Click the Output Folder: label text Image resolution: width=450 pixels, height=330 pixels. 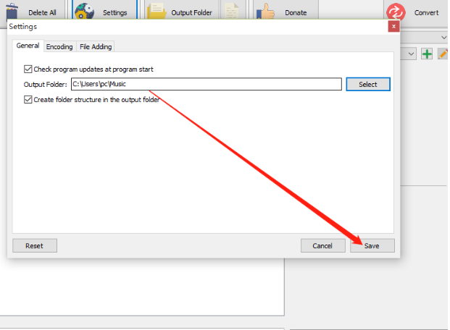pyautogui.click(x=46, y=85)
